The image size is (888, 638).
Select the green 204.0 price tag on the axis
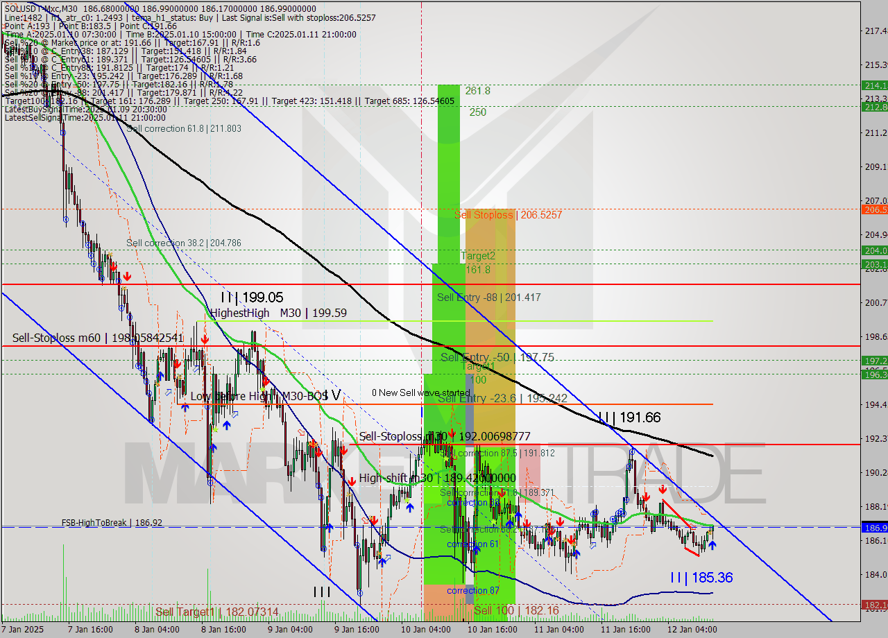(x=874, y=250)
